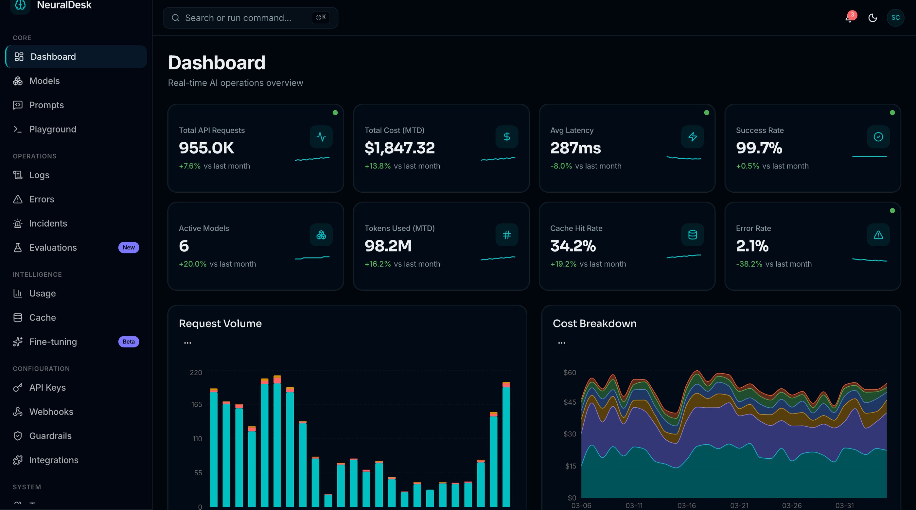Click the Beta badge beside Fine-tuning
The width and height of the screenshot is (916, 510).
[x=129, y=342]
